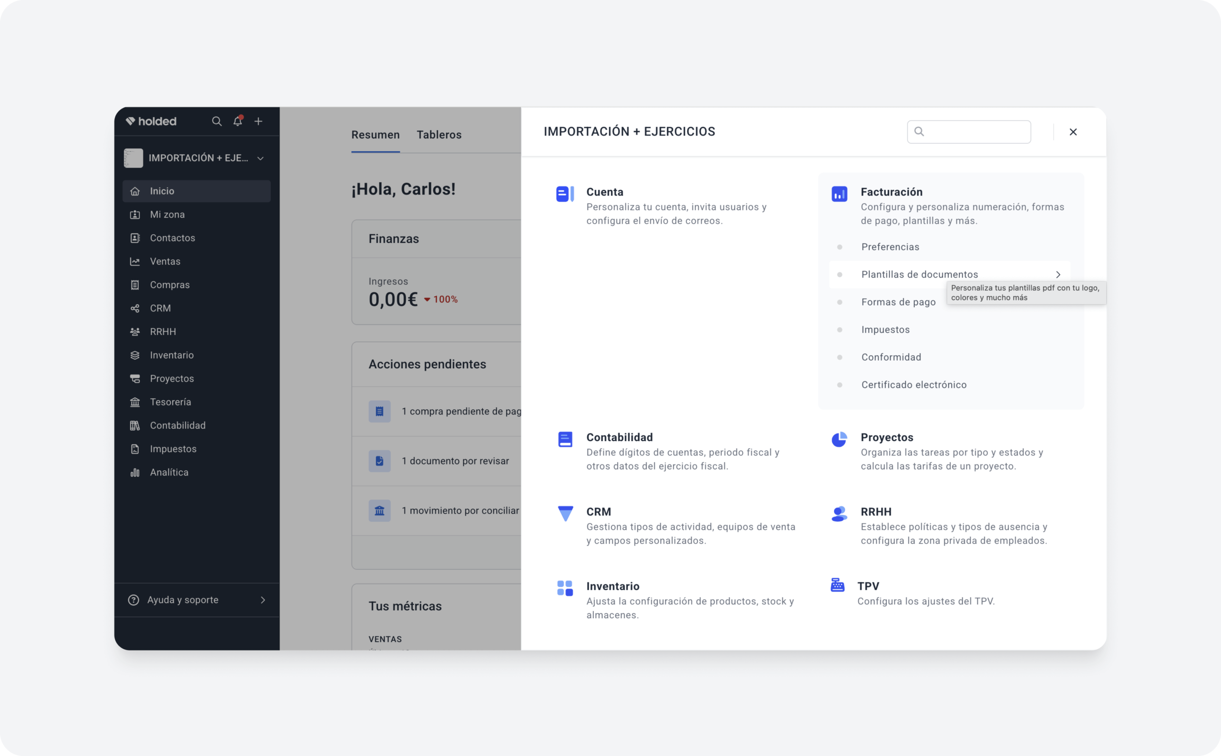The image size is (1221, 756).
Task: Open Tesorería in the sidebar menu
Action: (170, 402)
